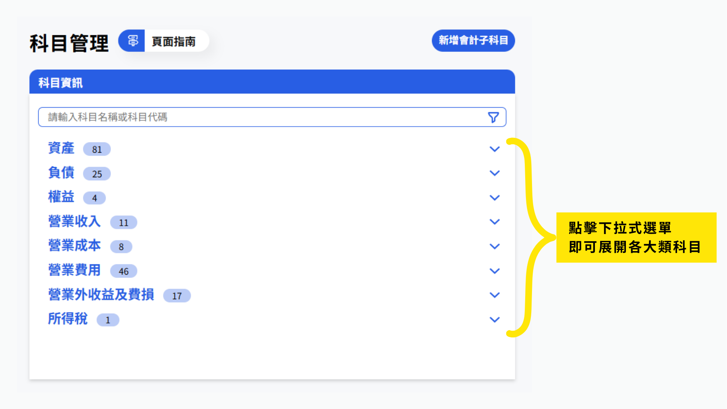Viewport: 727px width, 409px height.
Task: Expand the 資產 category chevron
Action: (x=495, y=149)
